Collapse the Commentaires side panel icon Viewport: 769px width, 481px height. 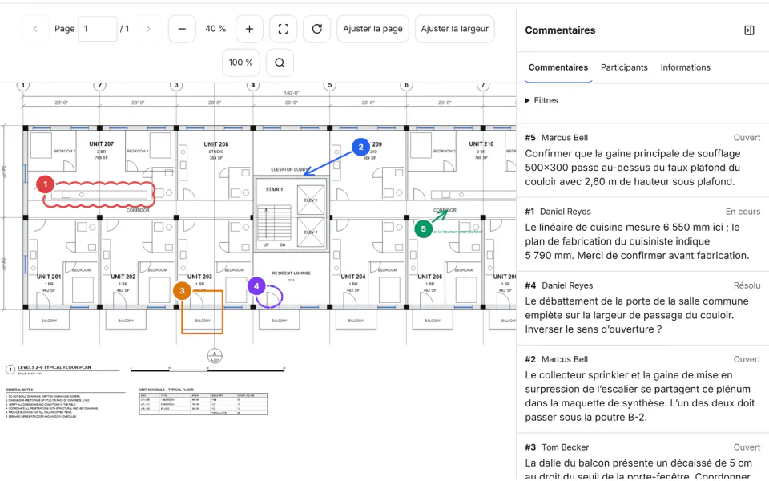[x=749, y=30]
